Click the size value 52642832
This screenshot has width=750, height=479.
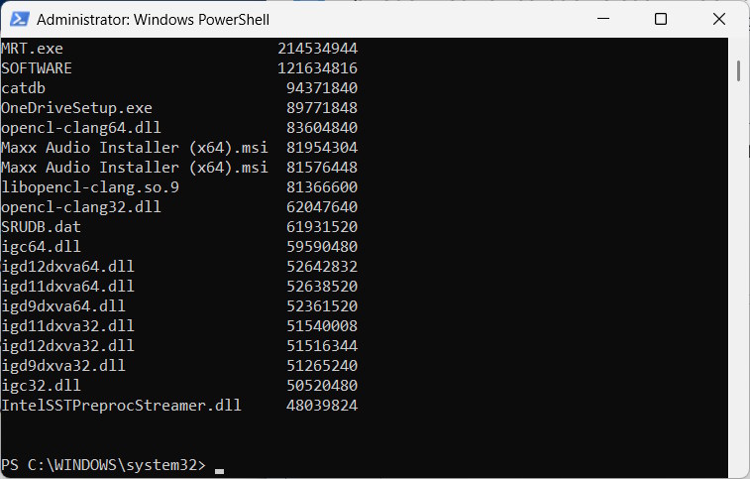point(322,267)
